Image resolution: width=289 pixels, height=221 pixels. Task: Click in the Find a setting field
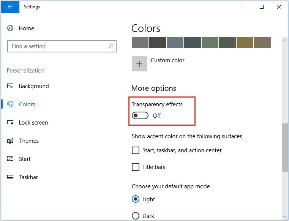coord(62,46)
